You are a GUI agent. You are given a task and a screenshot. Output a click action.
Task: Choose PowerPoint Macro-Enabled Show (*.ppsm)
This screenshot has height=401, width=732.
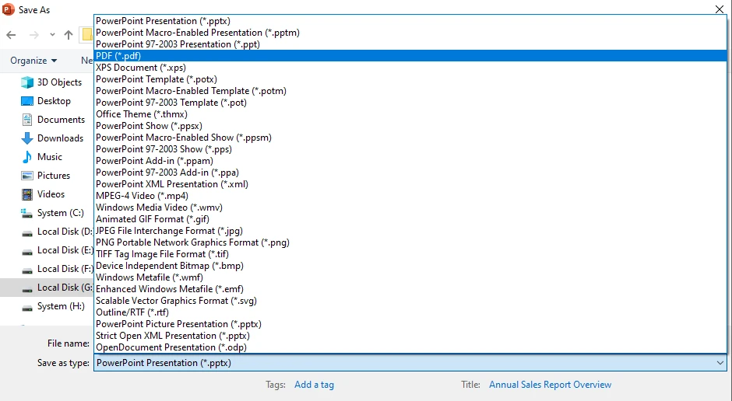coord(410,138)
